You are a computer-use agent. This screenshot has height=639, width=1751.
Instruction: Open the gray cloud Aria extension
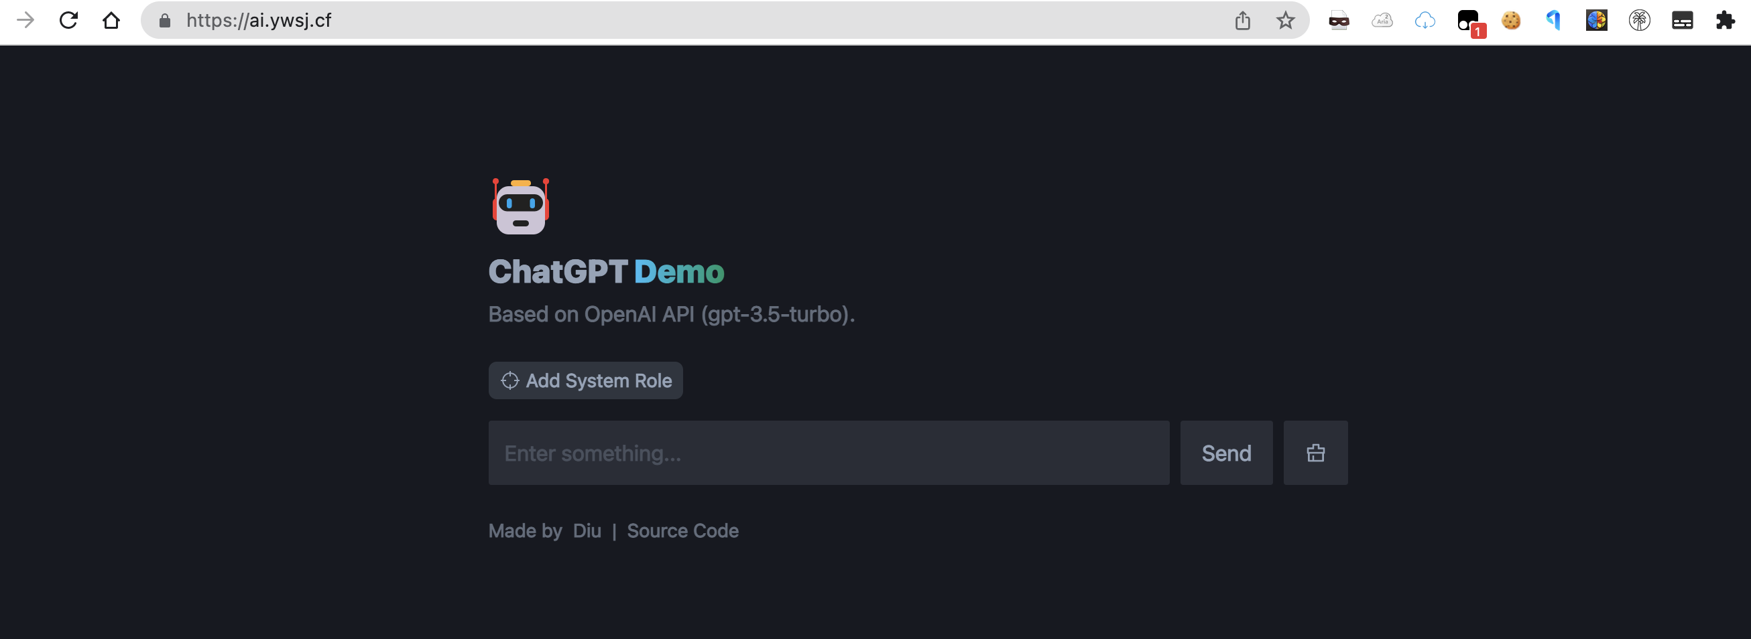pyautogui.click(x=1382, y=20)
